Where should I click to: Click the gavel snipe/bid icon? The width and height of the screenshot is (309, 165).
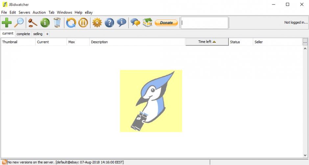tap(33, 23)
